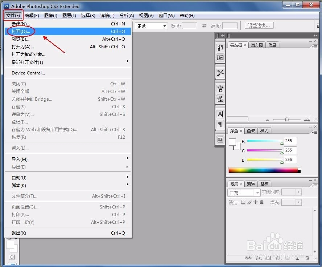This screenshot has height=267, width=322.
Task: Toggle lock position for layers
Action: pyautogui.click(x=256, y=202)
